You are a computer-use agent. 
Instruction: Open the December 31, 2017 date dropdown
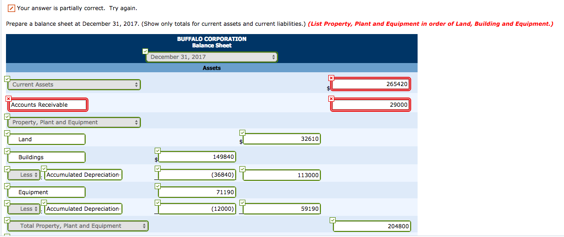point(212,57)
